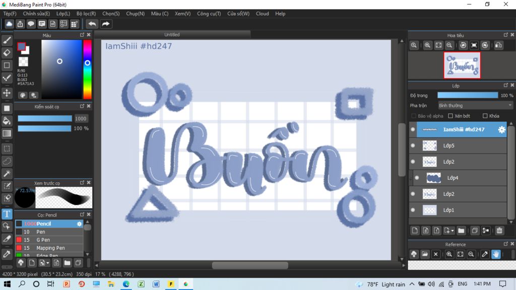
Task: Select the Eraser tool
Action: (7, 52)
